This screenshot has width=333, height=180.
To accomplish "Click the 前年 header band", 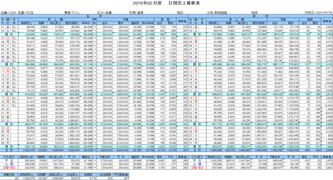I will (260, 16).
